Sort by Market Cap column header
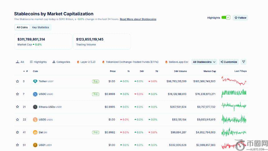The height and width of the screenshot is (151, 268). point(209,71)
